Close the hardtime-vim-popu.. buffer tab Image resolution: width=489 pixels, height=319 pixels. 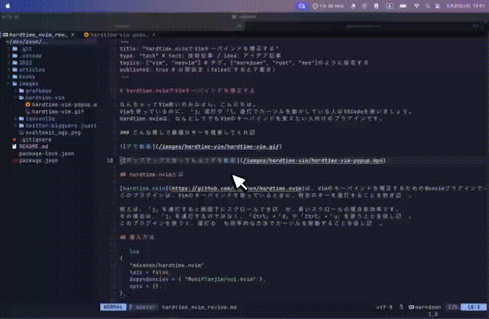pyautogui.click(x=153, y=35)
